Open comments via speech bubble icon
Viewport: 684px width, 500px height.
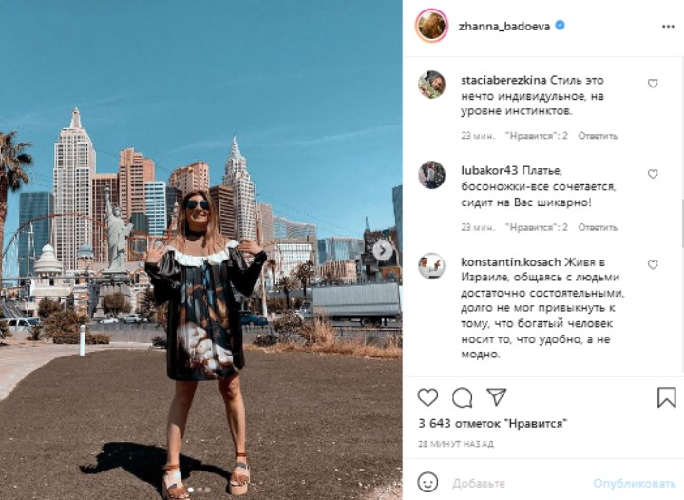click(462, 397)
